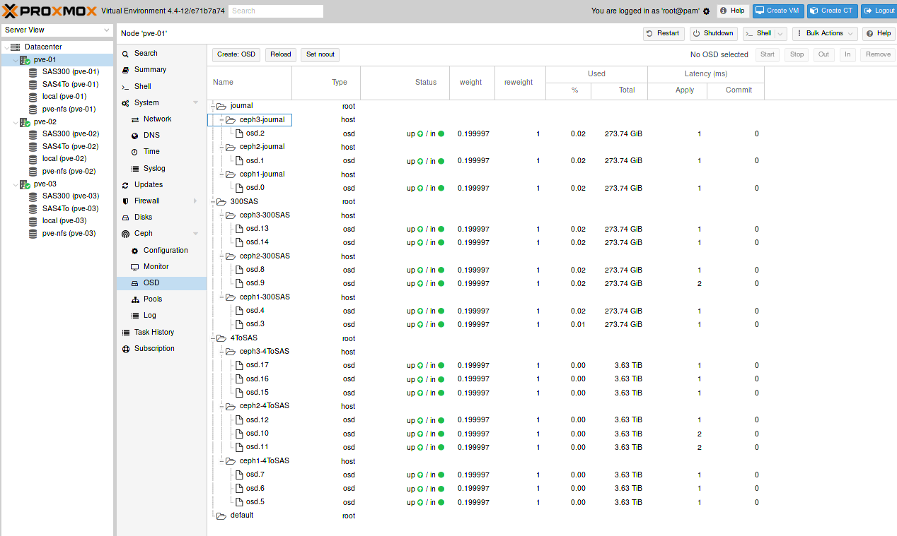Image resolution: width=897 pixels, height=536 pixels.
Task: Open the Bulk Actions dropdown
Action: (826, 33)
